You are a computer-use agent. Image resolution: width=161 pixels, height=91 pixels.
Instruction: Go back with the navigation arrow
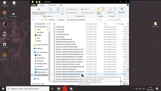pyautogui.click(x=33, y=20)
